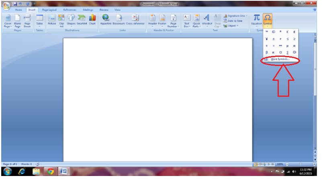Image resolution: width=329 pixels, height=184 pixels.
Task: Open the Equation dropdown
Action: click(256, 21)
